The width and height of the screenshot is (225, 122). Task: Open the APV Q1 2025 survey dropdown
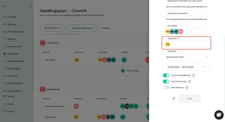(52, 28)
